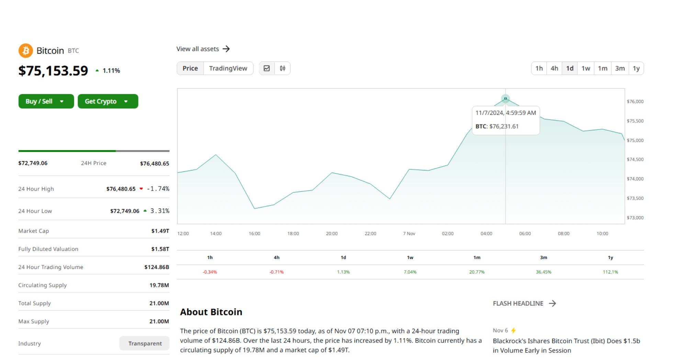Click the 24 Hour High value $76,480.65
This screenshot has height=359, width=687.
pos(121,189)
